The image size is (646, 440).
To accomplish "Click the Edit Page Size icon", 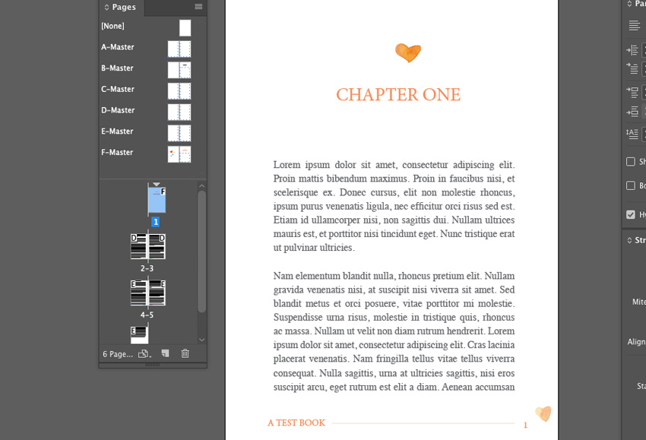I will tap(143, 353).
